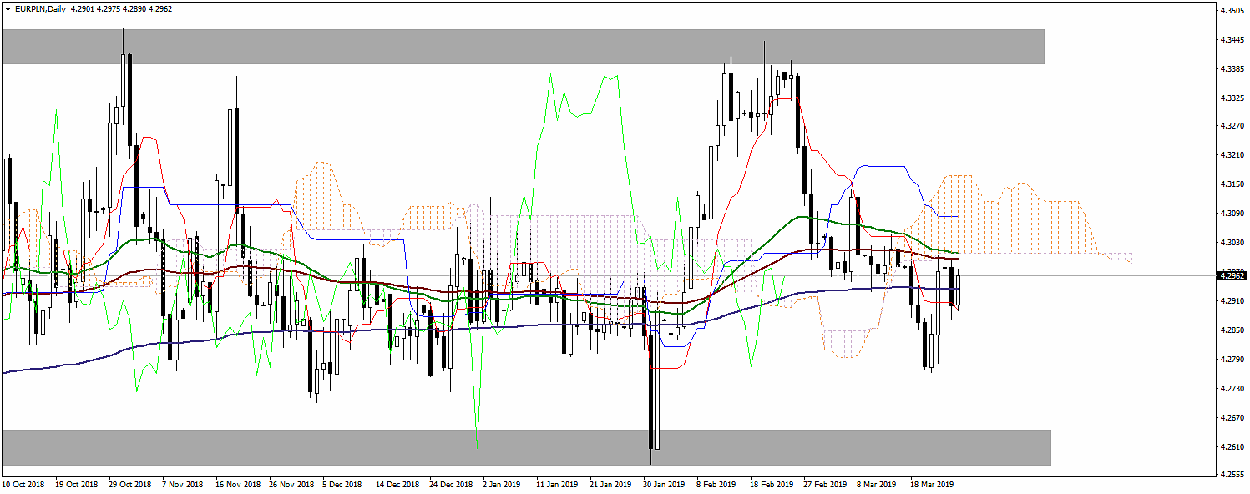Click the 10 Oct 2018 date label
The width and height of the screenshot is (1250, 494).
(23, 484)
